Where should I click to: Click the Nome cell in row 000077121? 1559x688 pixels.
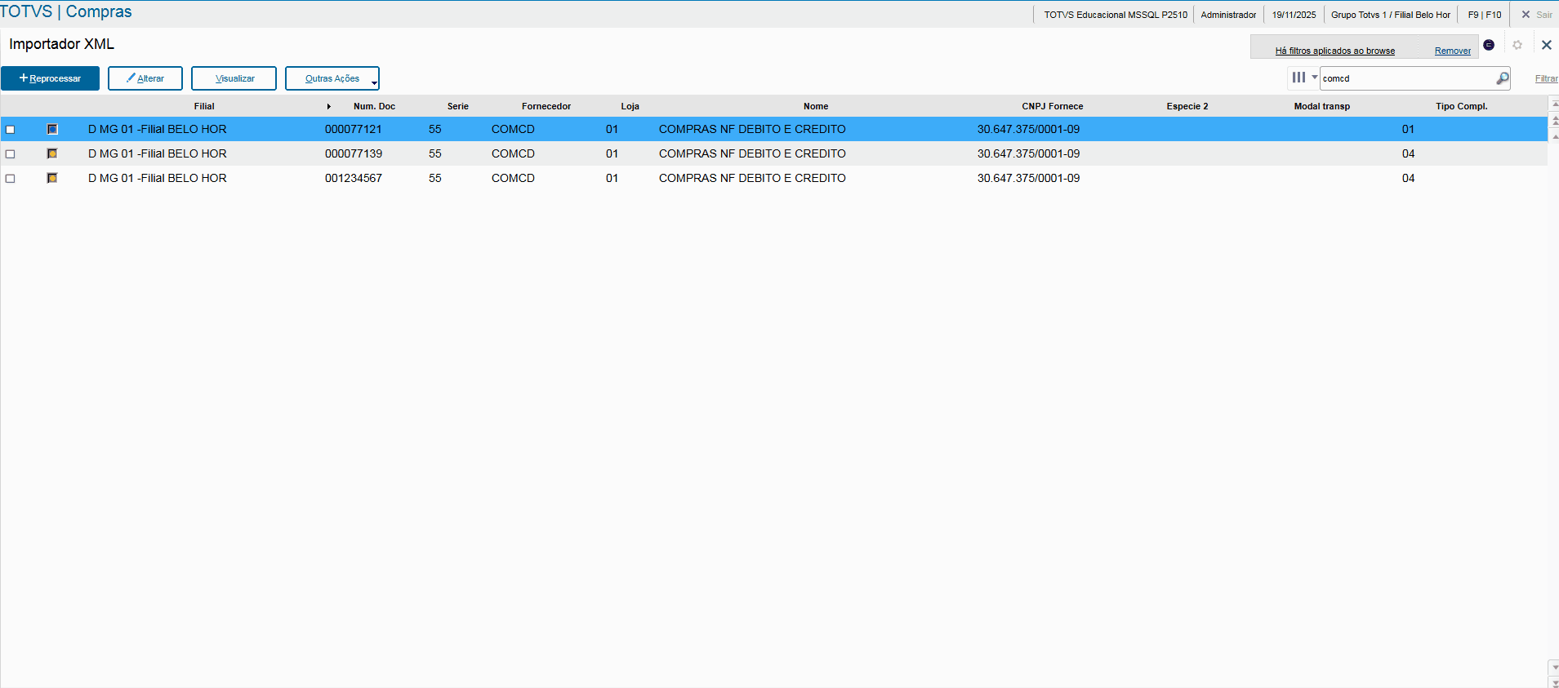tap(752, 129)
